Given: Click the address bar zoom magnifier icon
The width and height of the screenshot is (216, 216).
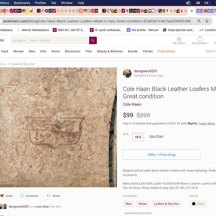Looking at the screenshot, I should (199, 21).
